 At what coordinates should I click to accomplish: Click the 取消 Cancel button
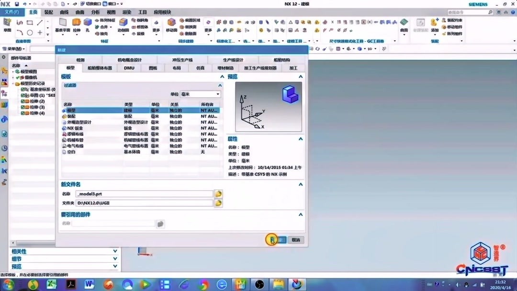(295, 239)
